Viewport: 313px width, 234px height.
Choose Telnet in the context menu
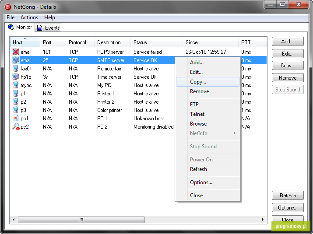(x=207, y=114)
